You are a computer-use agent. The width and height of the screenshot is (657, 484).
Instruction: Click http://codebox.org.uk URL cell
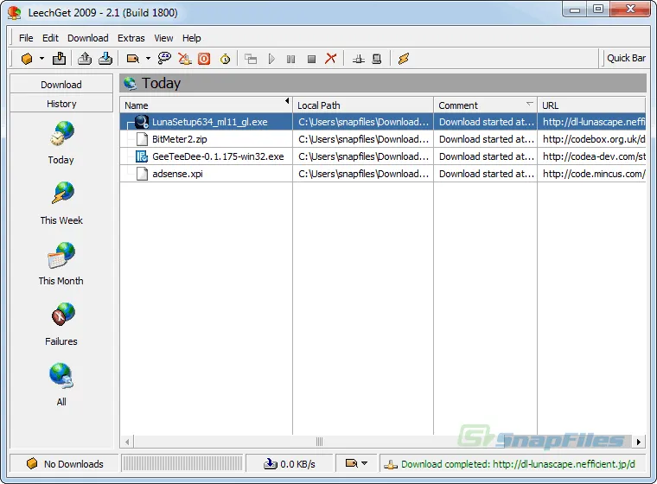[591, 139]
